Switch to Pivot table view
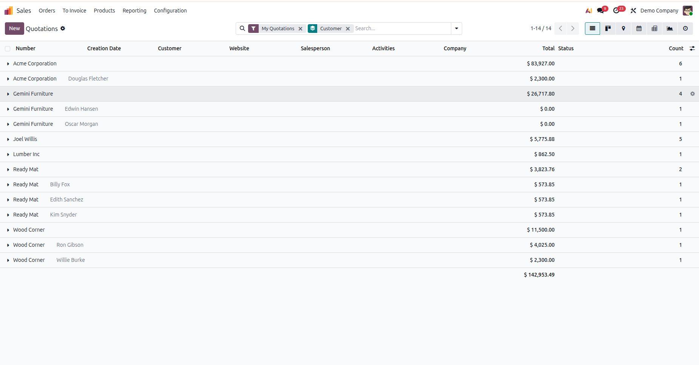Image resolution: width=699 pixels, height=365 pixels. pyautogui.click(x=654, y=28)
